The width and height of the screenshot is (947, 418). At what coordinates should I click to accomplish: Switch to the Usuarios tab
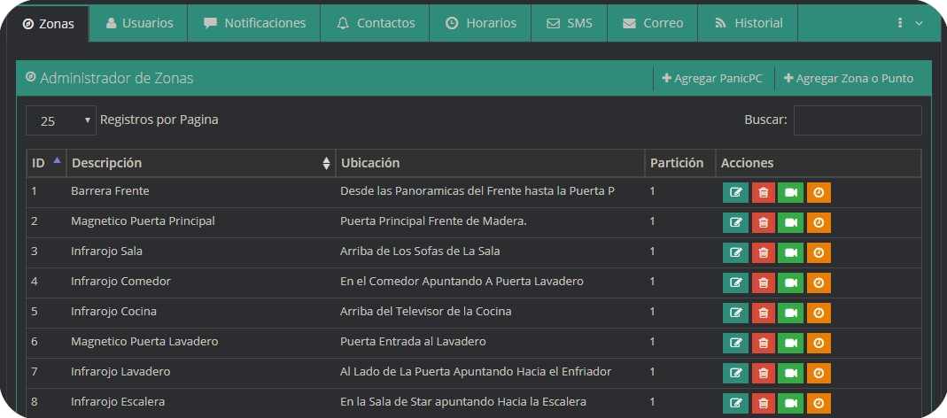pos(139,23)
